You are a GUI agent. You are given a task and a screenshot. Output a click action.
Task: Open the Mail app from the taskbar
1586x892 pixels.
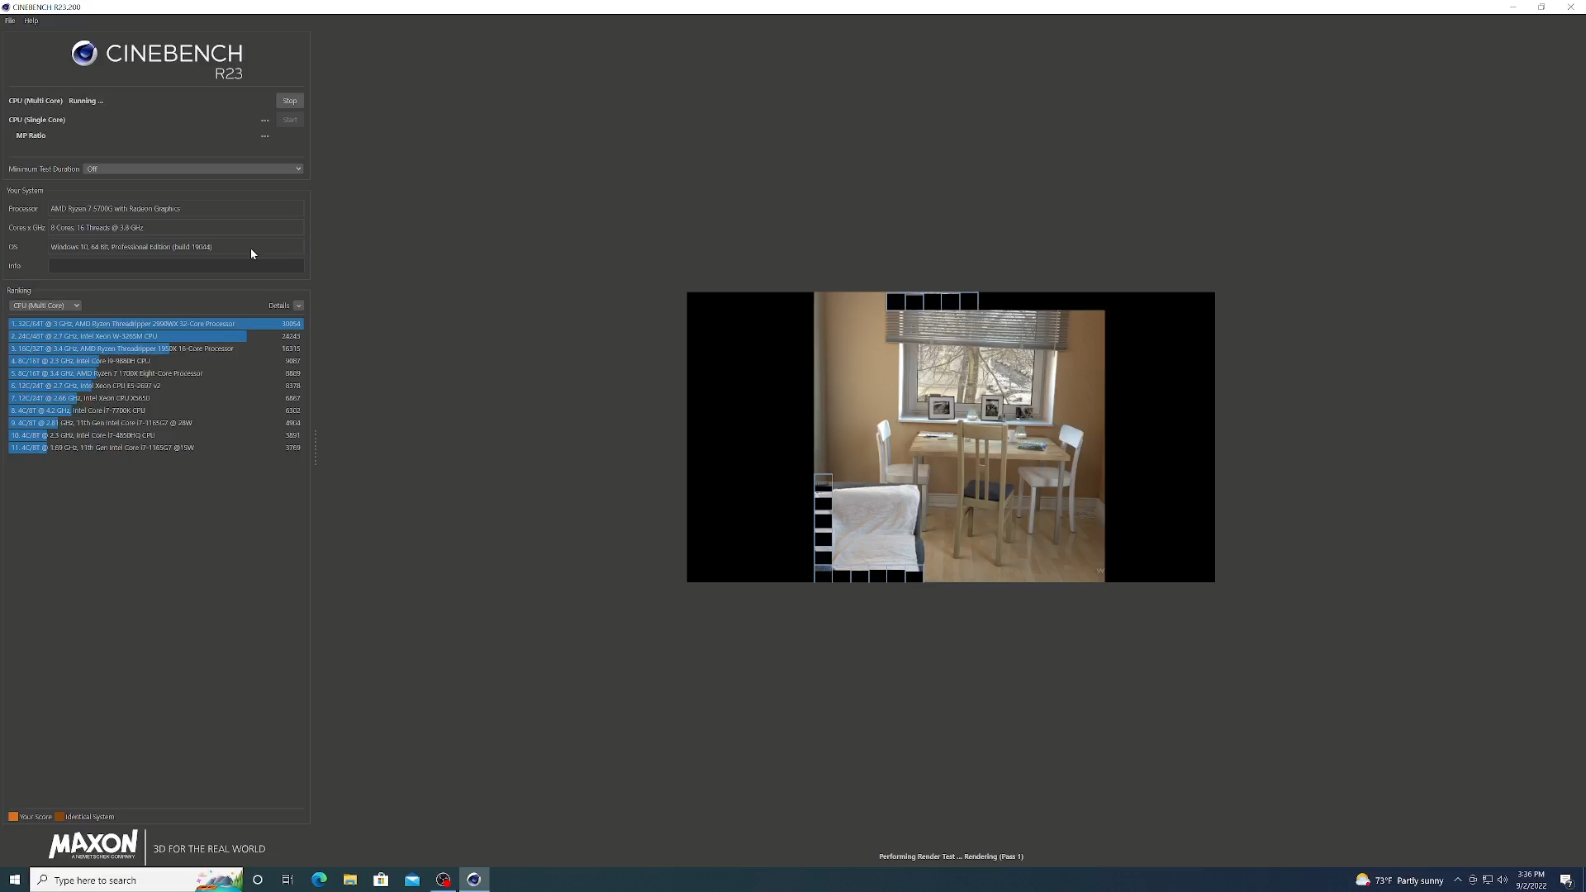coord(412,880)
